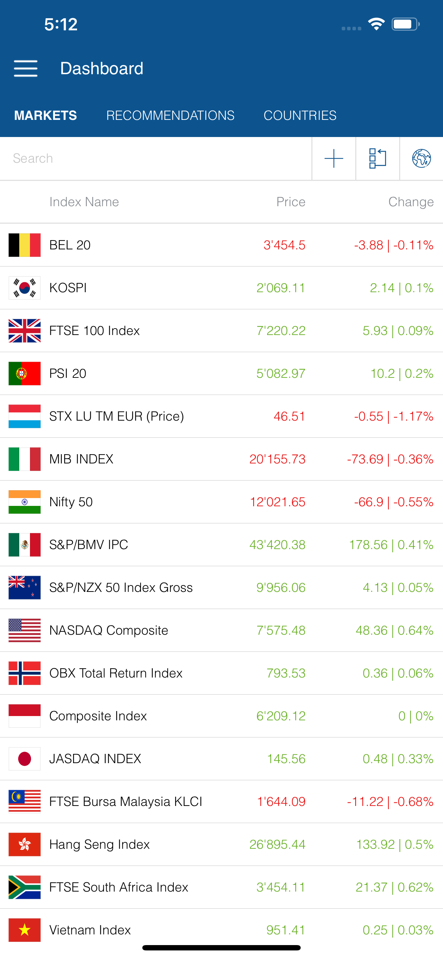Open the reorder list icon
Viewport: 443px width, 959px height.
tap(377, 159)
